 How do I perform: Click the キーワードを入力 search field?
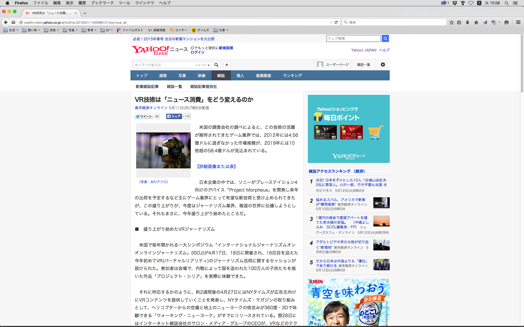pos(164,65)
